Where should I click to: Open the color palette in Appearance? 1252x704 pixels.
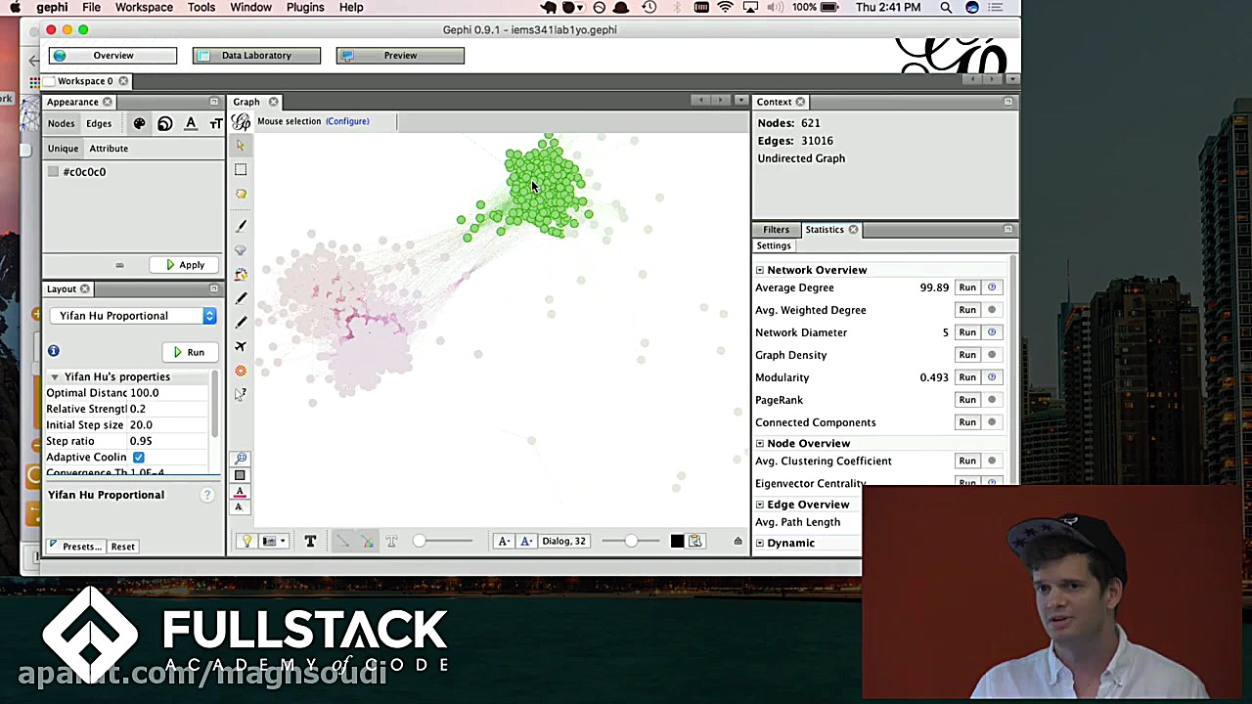(139, 123)
